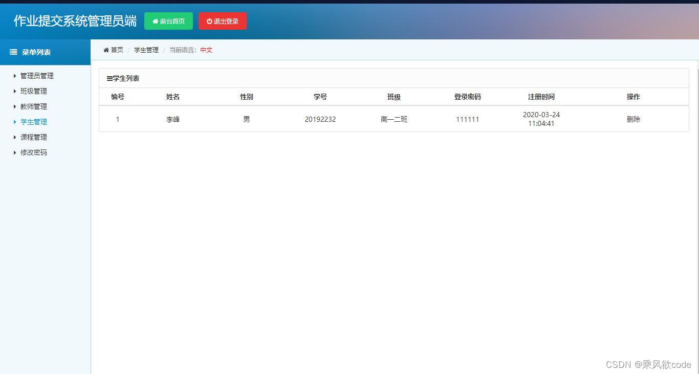Switch language by clicking 中文
The width and height of the screenshot is (699, 374).
tap(206, 50)
